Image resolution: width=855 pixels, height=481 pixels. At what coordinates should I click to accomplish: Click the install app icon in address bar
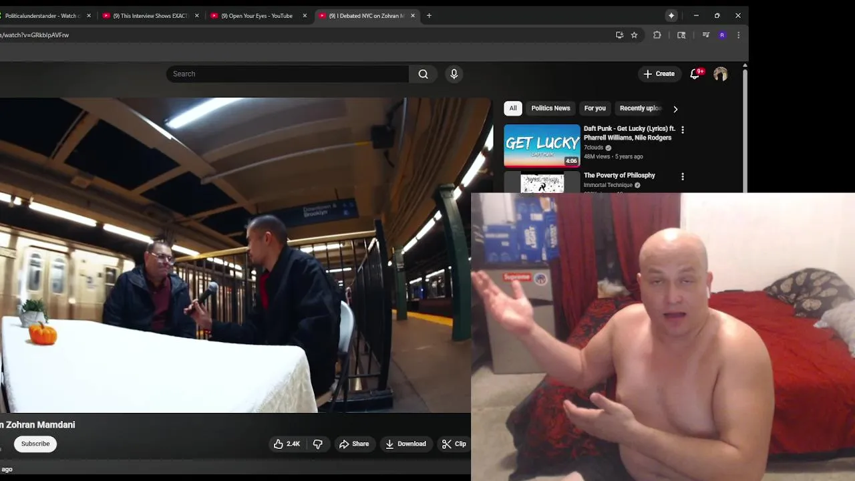[x=619, y=35]
